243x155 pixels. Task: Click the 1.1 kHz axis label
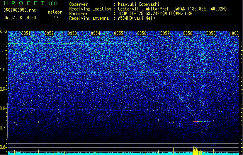(x=3, y=50)
